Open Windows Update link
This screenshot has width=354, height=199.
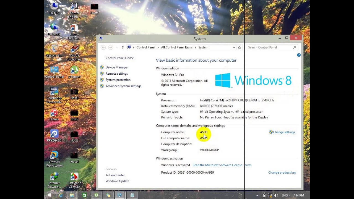(117, 181)
